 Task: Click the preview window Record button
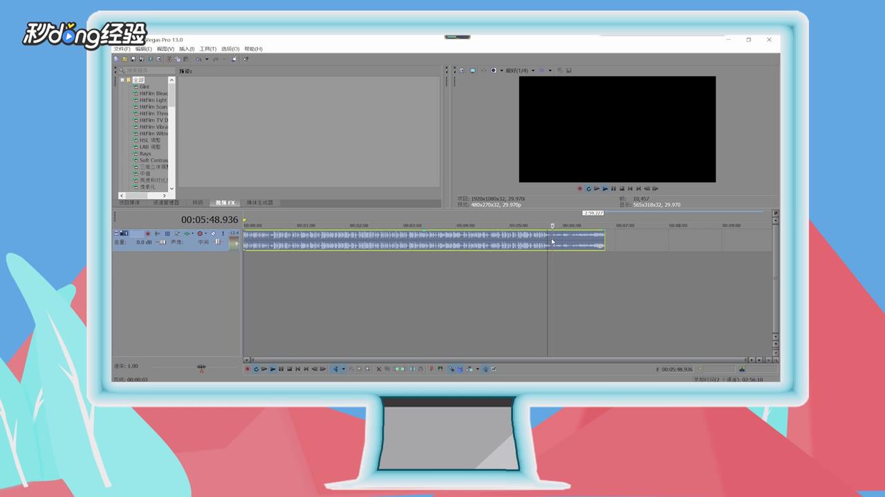pyautogui.click(x=580, y=188)
